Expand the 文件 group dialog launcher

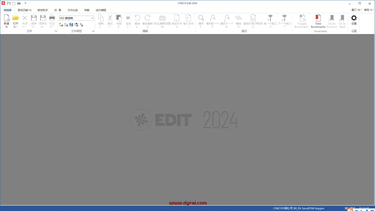tap(56, 31)
